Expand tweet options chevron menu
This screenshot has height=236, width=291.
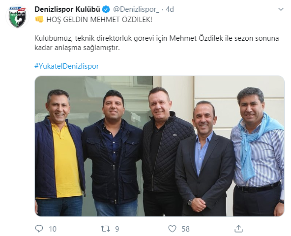[x=281, y=9]
